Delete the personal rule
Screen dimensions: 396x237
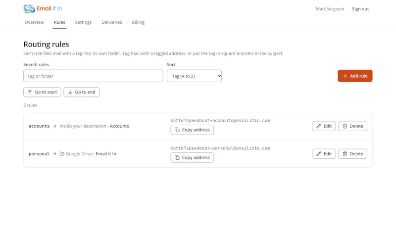click(x=352, y=154)
